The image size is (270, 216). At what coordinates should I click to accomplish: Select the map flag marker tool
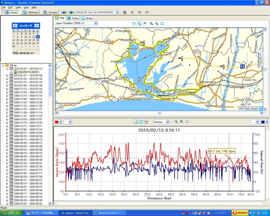click(x=145, y=24)
